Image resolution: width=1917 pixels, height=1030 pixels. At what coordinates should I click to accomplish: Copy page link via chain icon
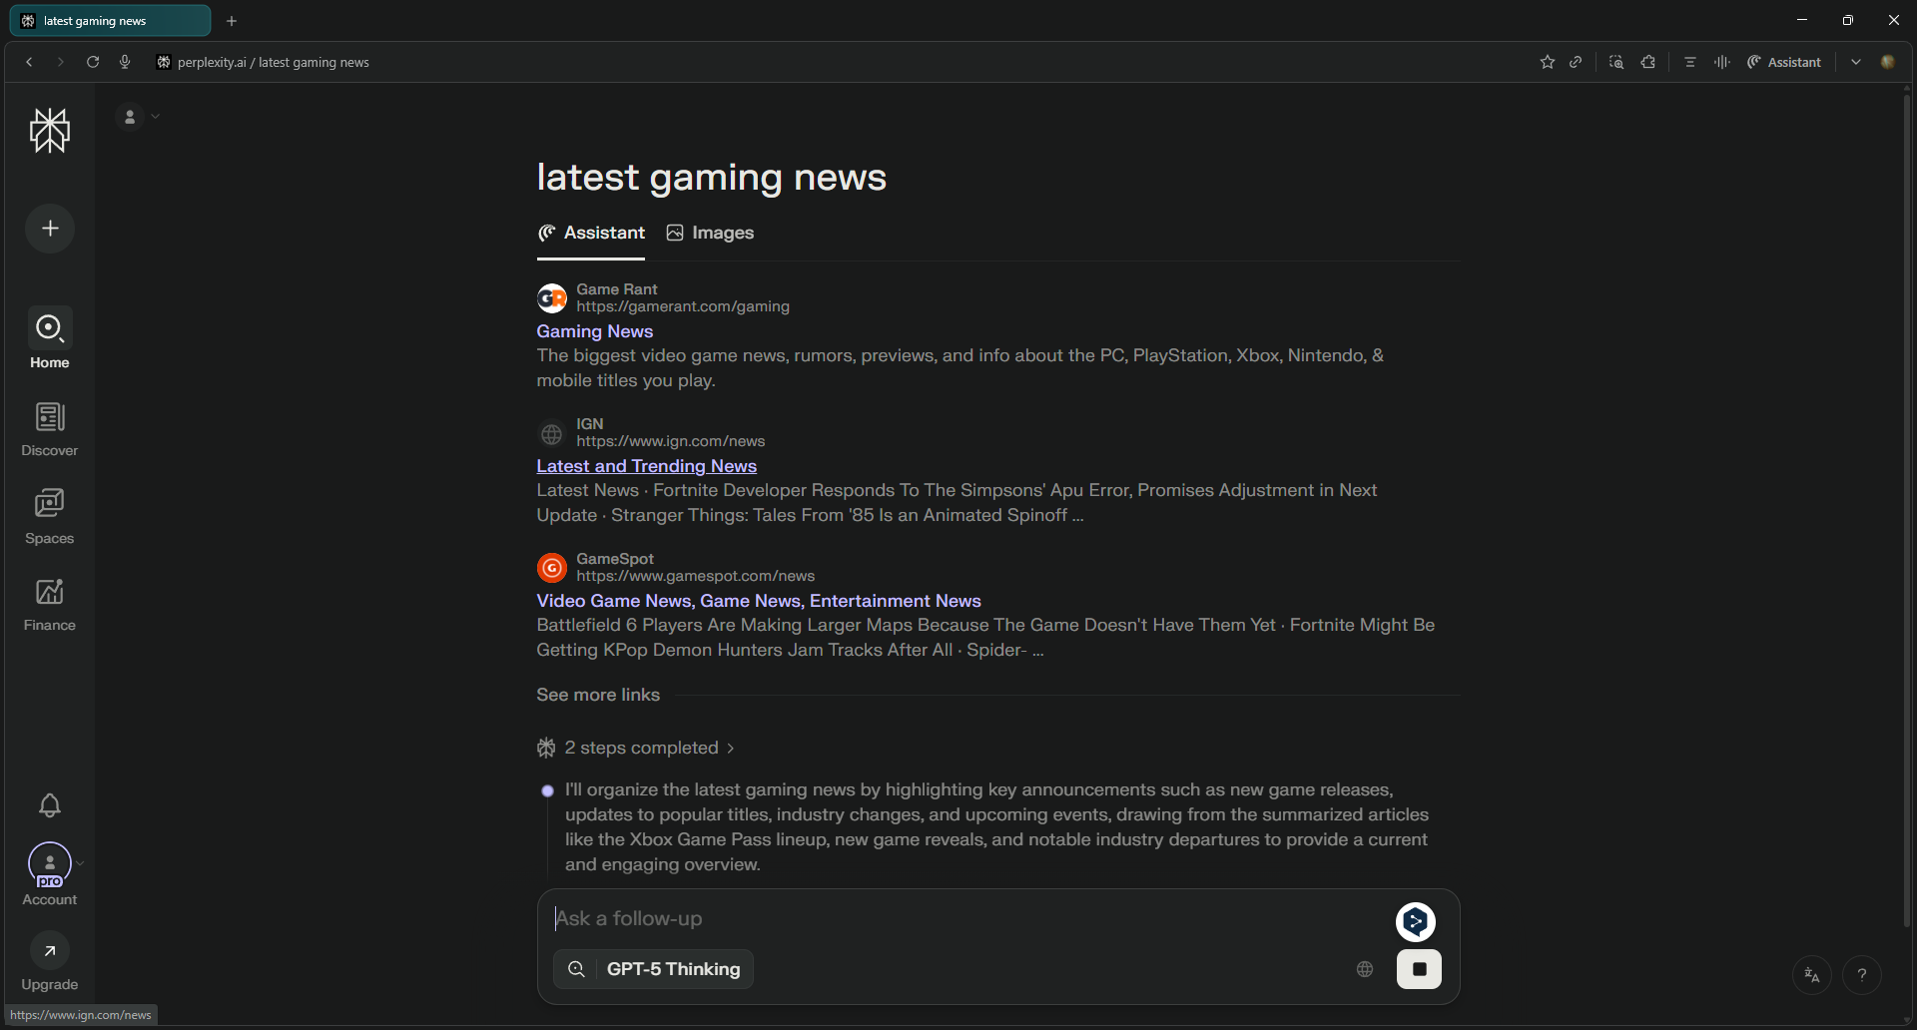(x=1576, y=62)
